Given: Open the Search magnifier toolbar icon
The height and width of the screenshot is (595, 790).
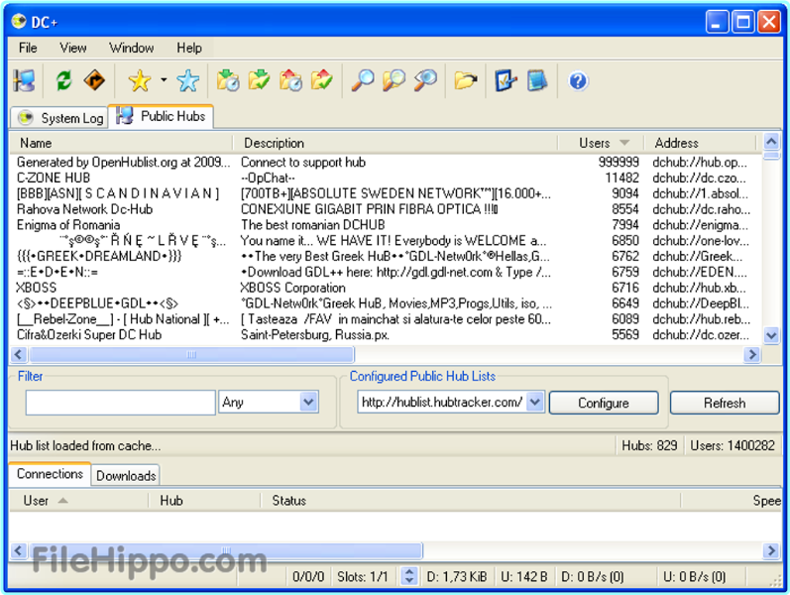Looking at the screenshot, I should click(362, 80).
